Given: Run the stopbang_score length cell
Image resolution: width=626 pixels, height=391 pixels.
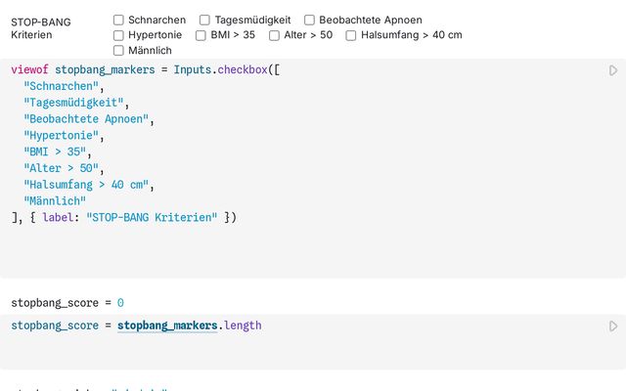Looking at the screenshot, I should click(613, 326).
